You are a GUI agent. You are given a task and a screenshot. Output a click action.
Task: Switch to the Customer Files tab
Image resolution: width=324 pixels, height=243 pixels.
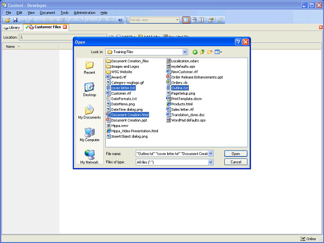coord(46,27)
